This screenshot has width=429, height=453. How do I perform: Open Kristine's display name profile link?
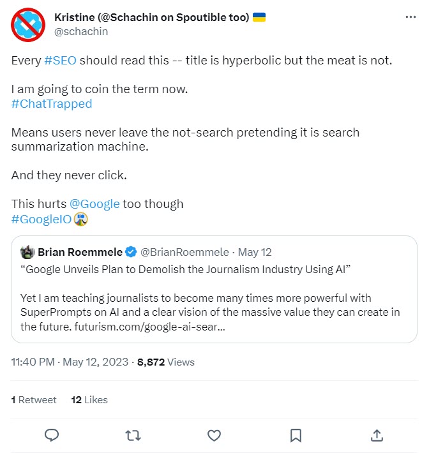point(152,17)
